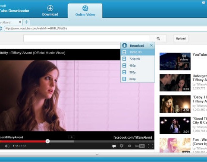The width and height of the screenshot is (207, 162).
Task: Open the Fun - We Are cover thumbnail
Action: (175, 145)
